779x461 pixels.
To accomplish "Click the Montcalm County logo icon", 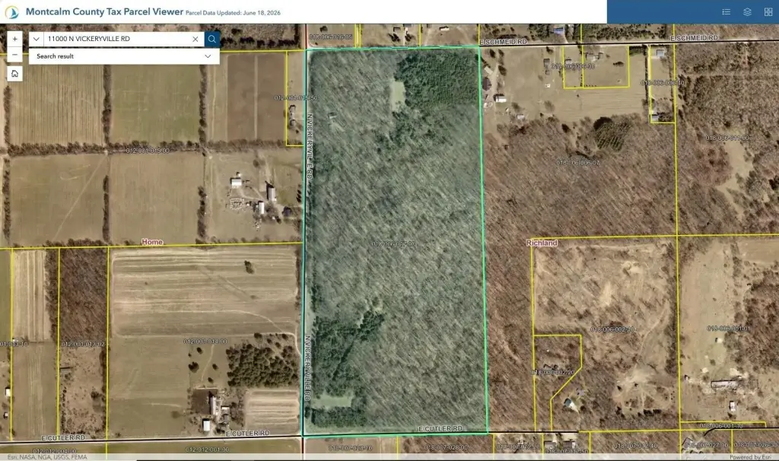I will click(x=12, y=12).
